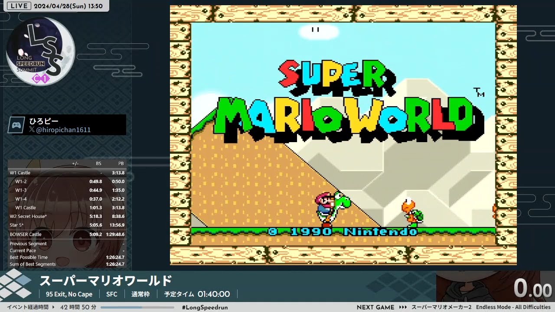555x312 pixels.
Task: Click game title スーパーマリオワールド
Action: click(106, 281)
